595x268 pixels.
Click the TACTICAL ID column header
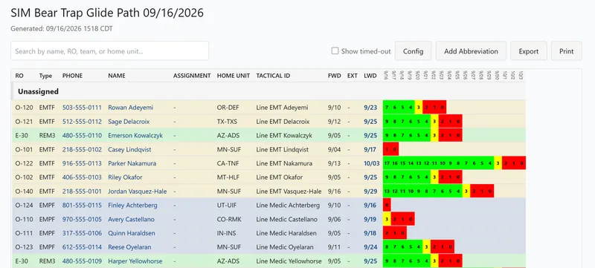coord(273,76)
